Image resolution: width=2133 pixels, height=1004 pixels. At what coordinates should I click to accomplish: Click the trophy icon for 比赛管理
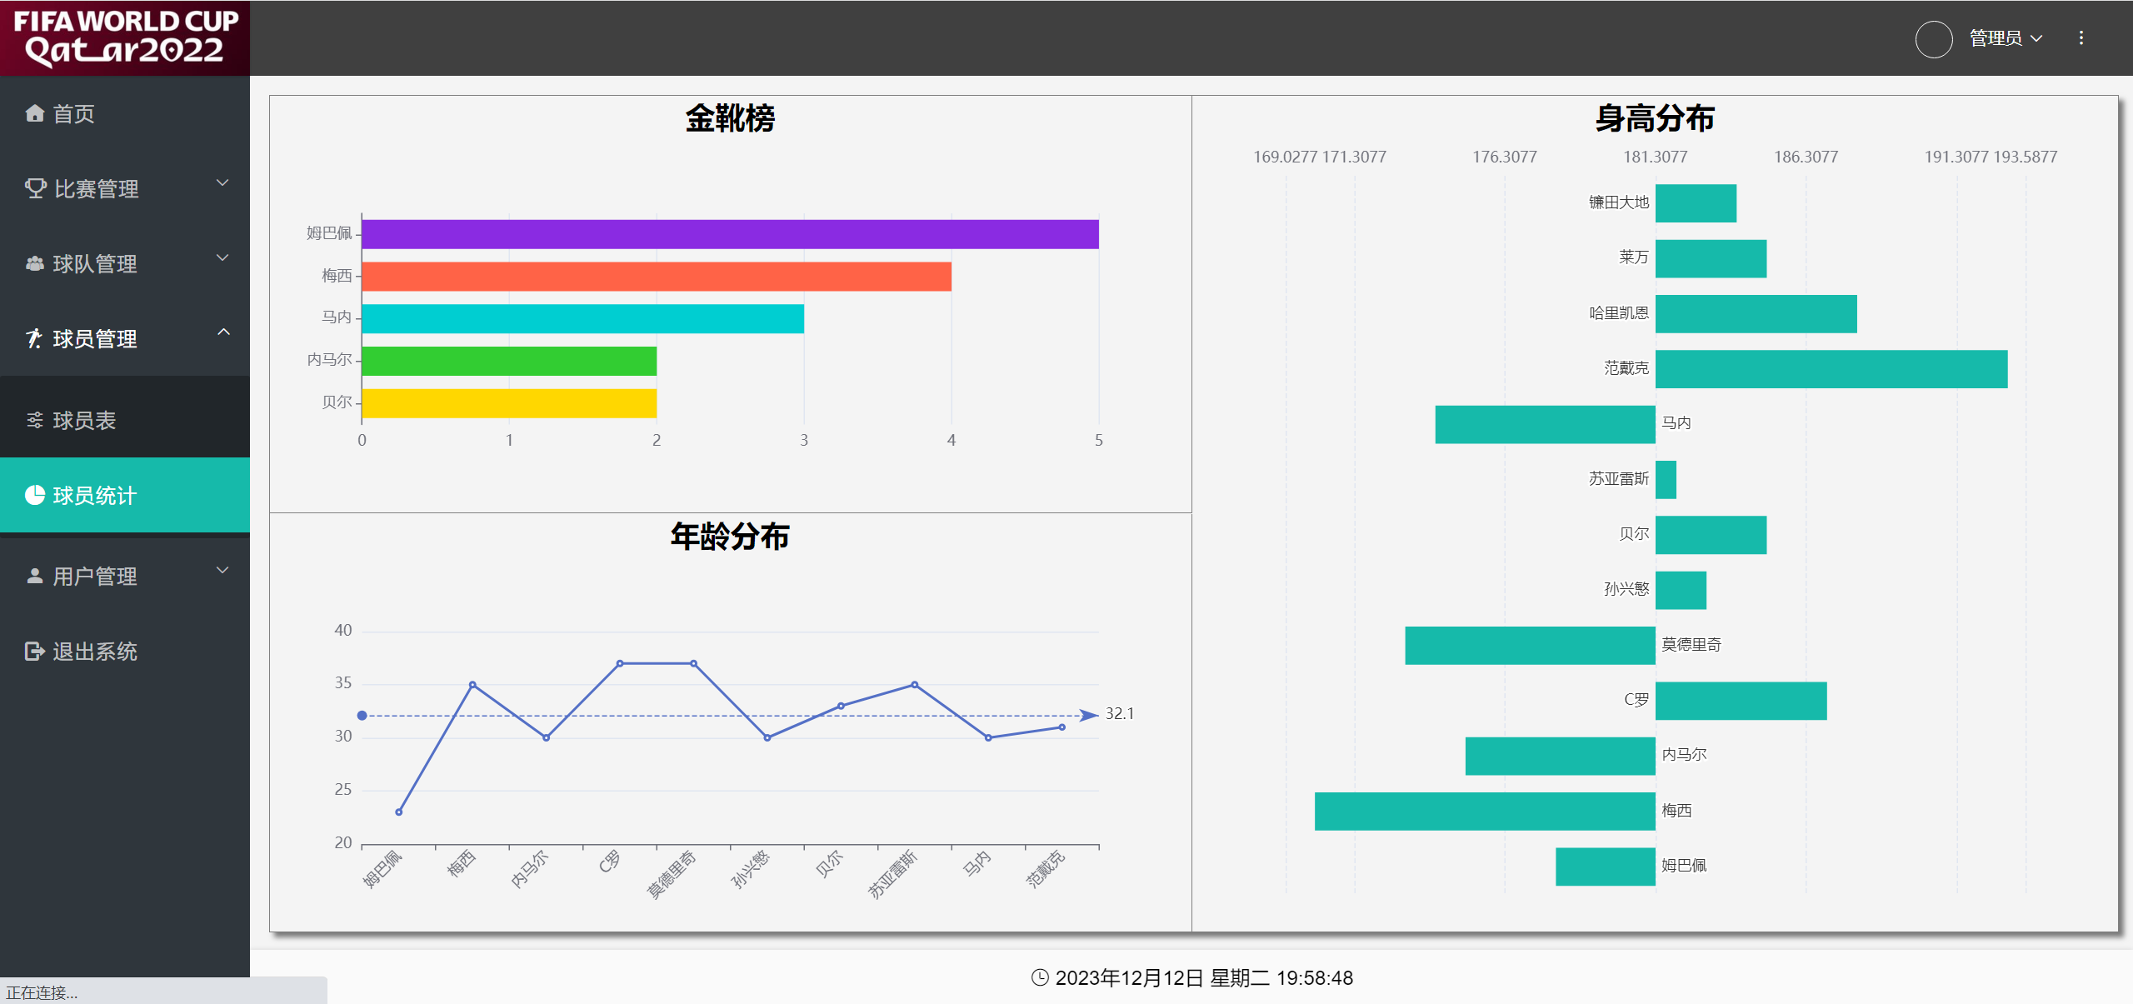point(35,188)
